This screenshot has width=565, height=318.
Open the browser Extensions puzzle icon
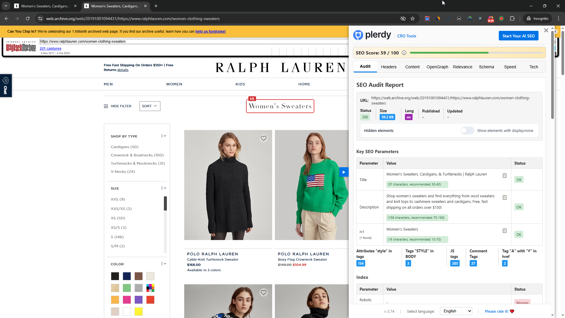(512, 19)
